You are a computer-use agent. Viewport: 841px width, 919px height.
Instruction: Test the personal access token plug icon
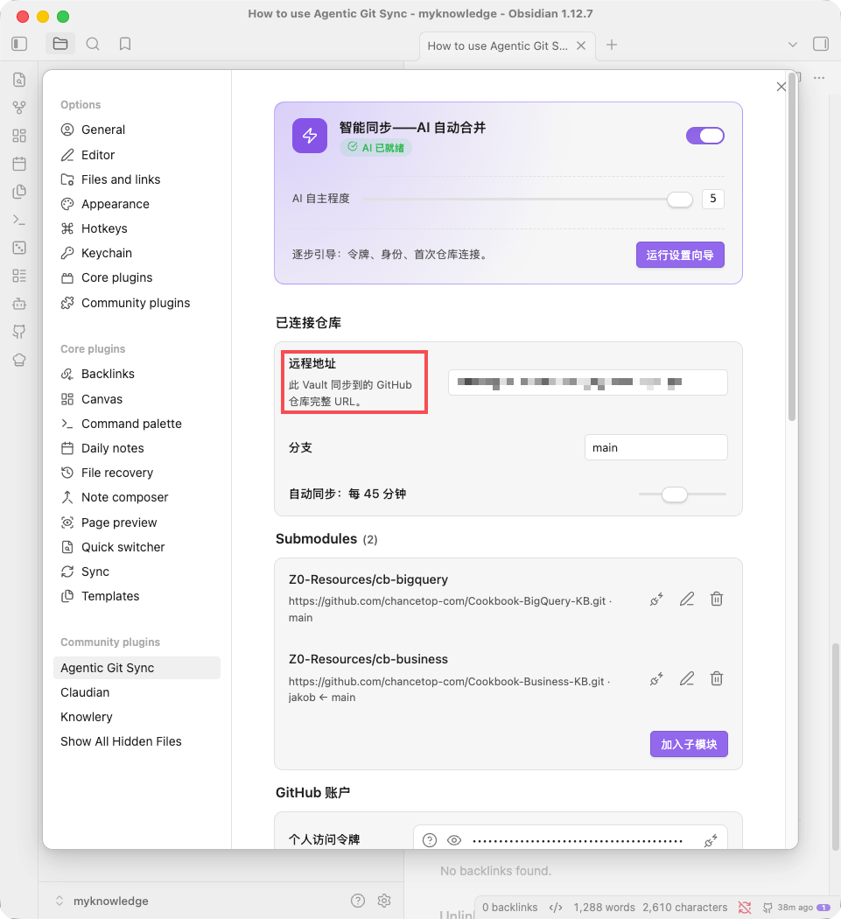[x=711, y=841]
